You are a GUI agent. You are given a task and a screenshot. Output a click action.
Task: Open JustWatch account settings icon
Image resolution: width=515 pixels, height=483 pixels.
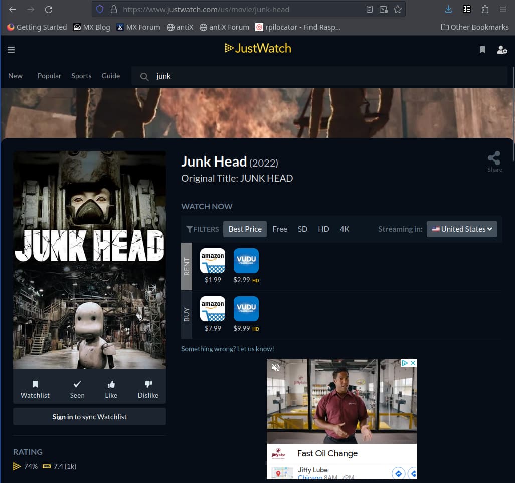click(502, 50)
